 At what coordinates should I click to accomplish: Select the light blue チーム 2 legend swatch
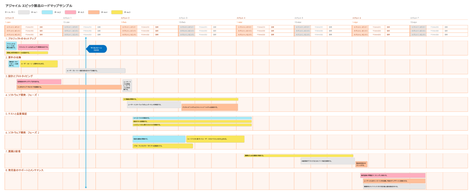click(47, 12)
